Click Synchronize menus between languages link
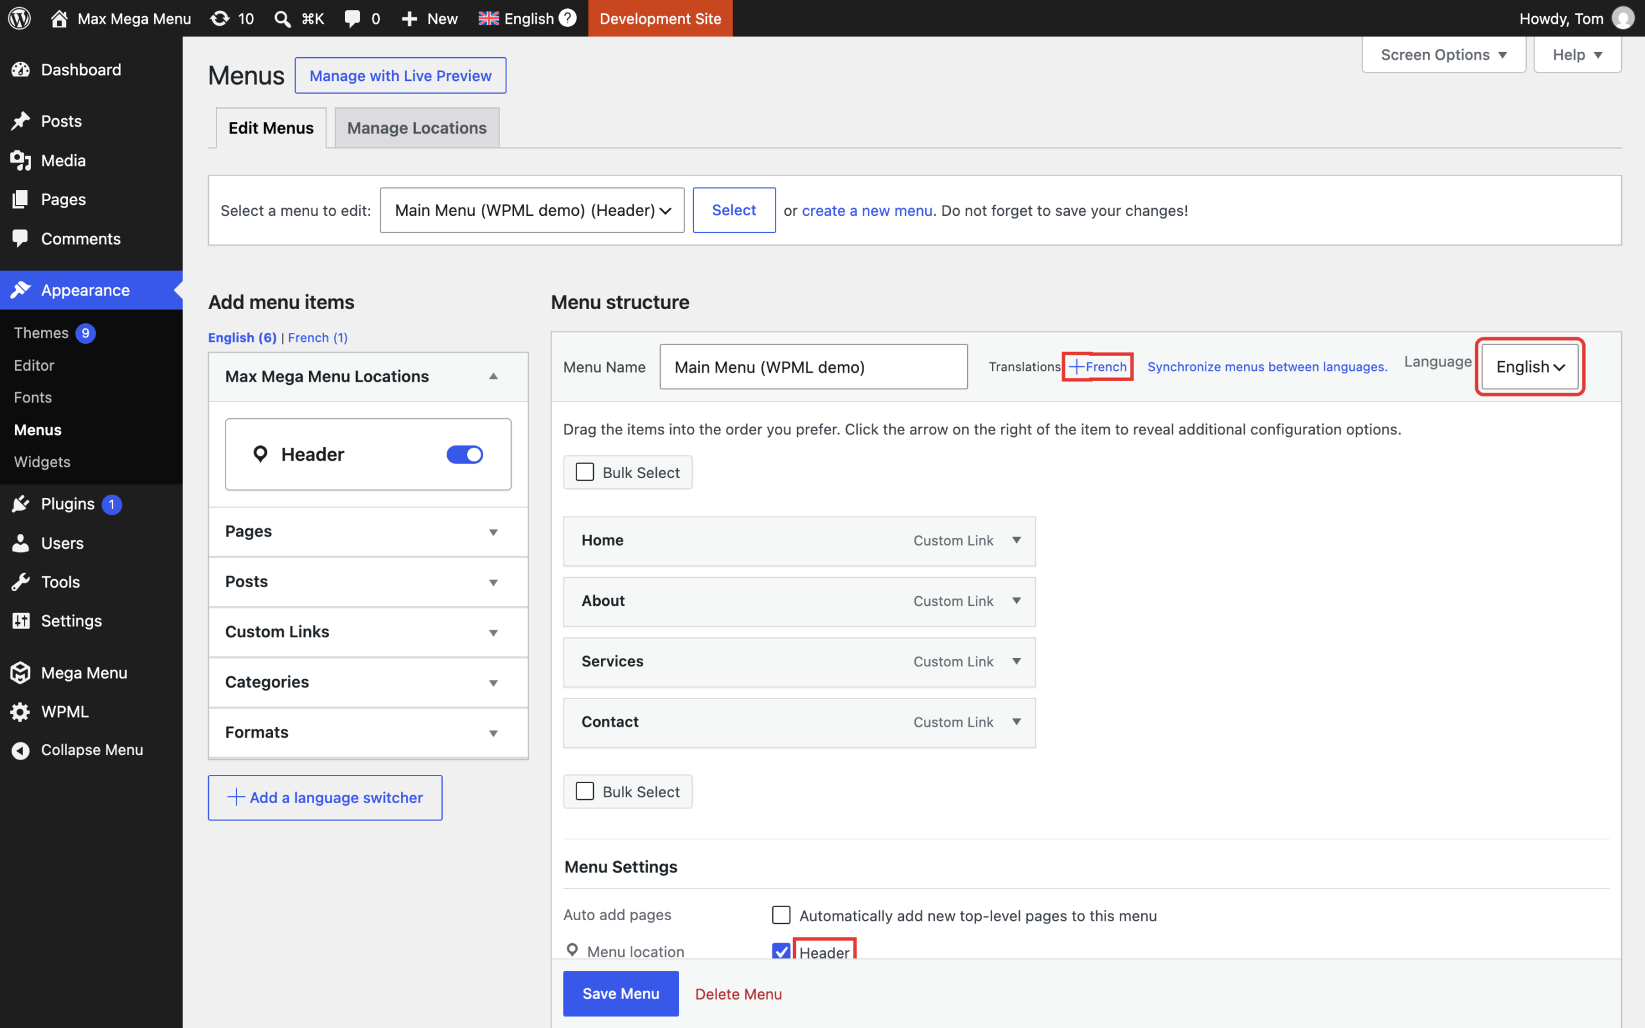Screen dimensions: 1645x1028 click(1267, 366)
